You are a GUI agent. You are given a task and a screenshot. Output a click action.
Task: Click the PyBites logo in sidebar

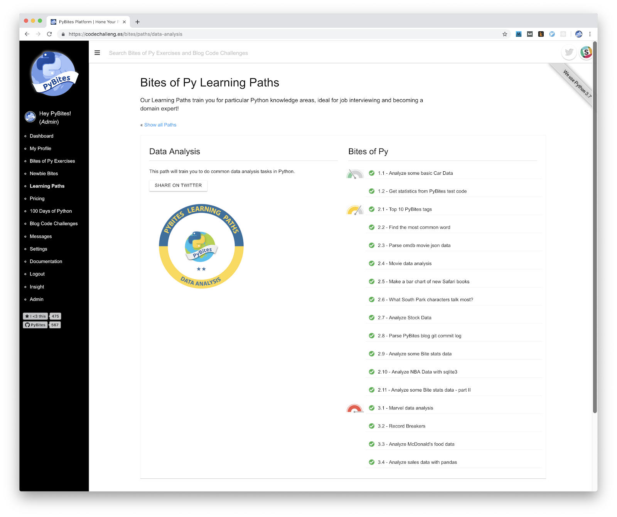tap(54, 74)
